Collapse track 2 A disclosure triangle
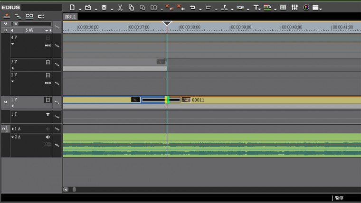 [13, 137]
